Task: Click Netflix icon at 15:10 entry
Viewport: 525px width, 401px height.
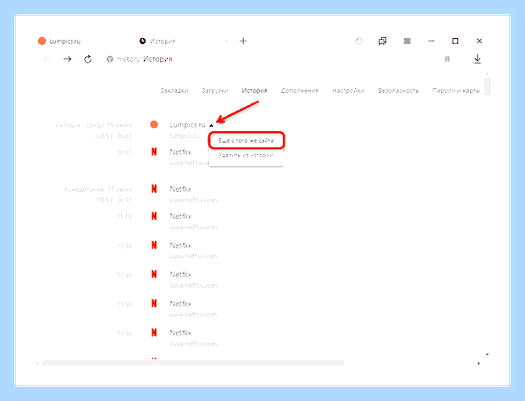Action: pyautogui.click(x=154, y=216)
